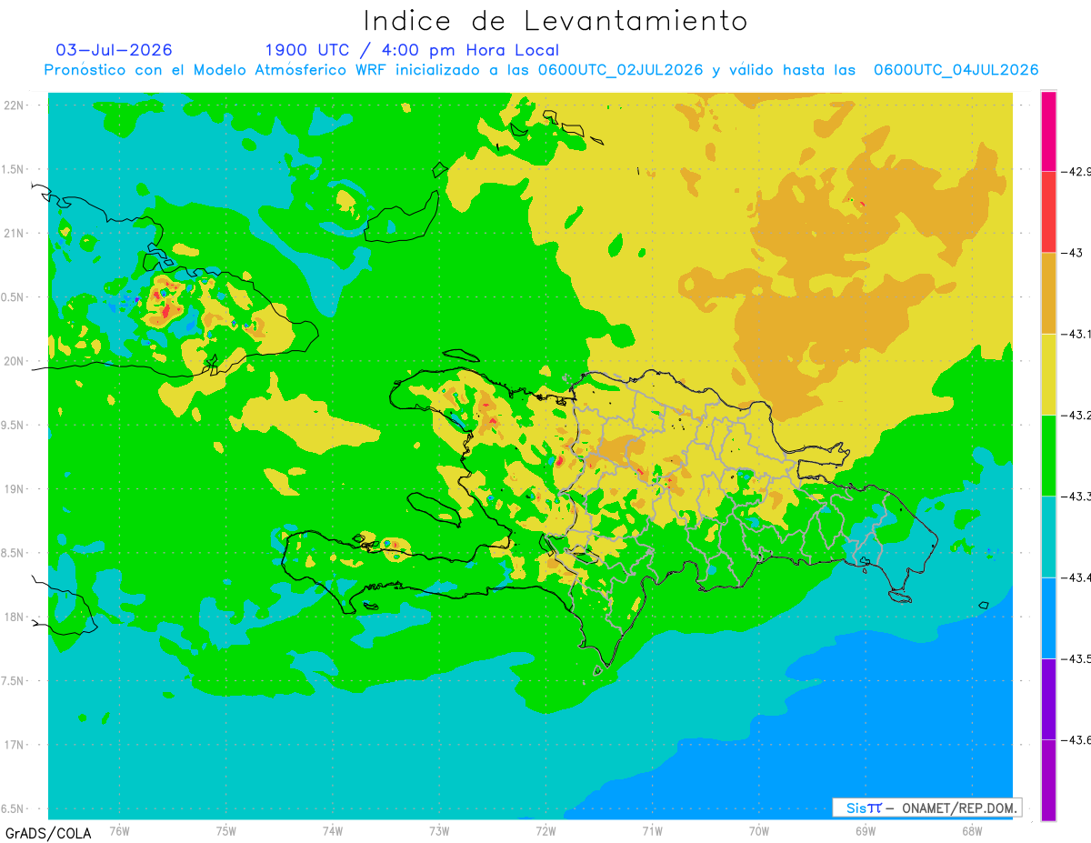Image resolution: width=1091 pixels, height=843 pixels.
Task: Click the 'GrADS/COLA' credit text
Action: (48, 833)
